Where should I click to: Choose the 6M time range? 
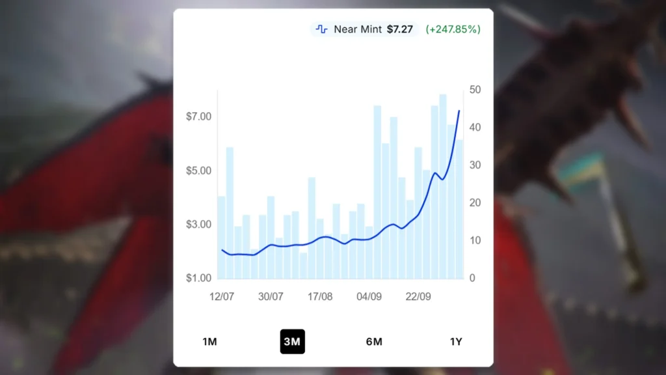[x=374, y=342]
